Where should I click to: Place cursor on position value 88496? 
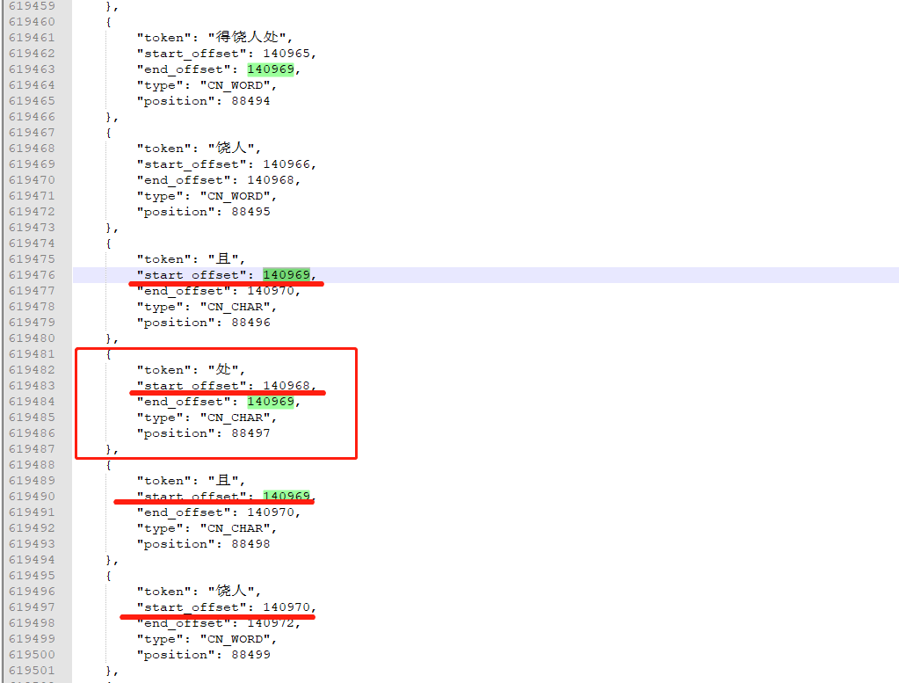pyautogui.click(x=250, y=323)
